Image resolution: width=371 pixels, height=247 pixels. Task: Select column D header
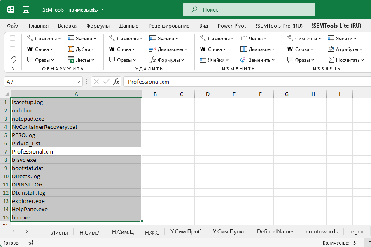pos(208,94)
